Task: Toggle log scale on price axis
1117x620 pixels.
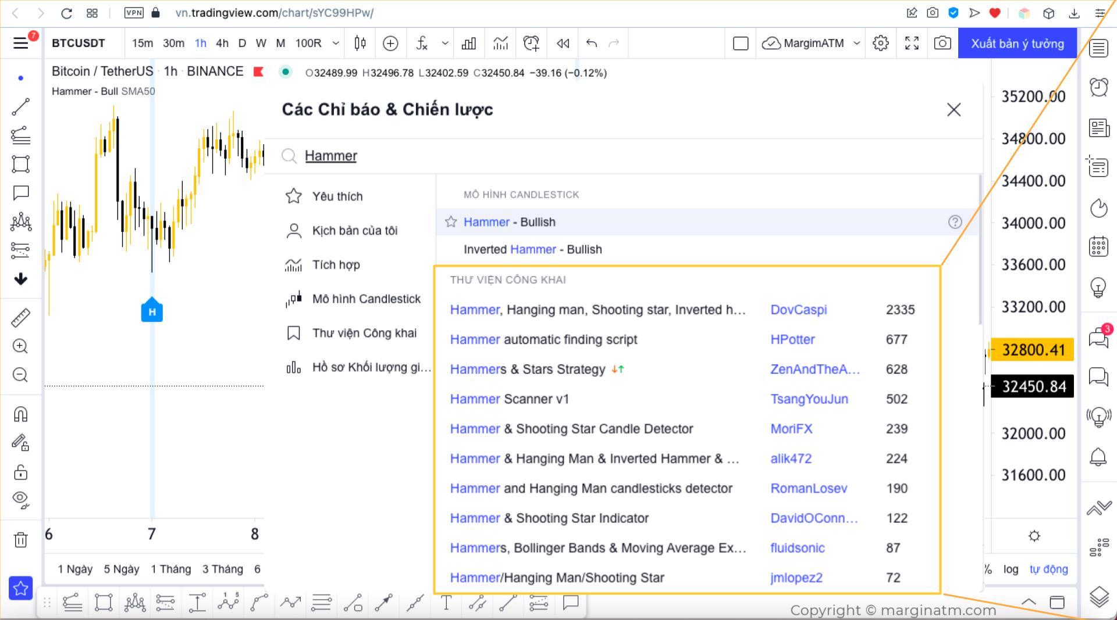Action: 1011,569
